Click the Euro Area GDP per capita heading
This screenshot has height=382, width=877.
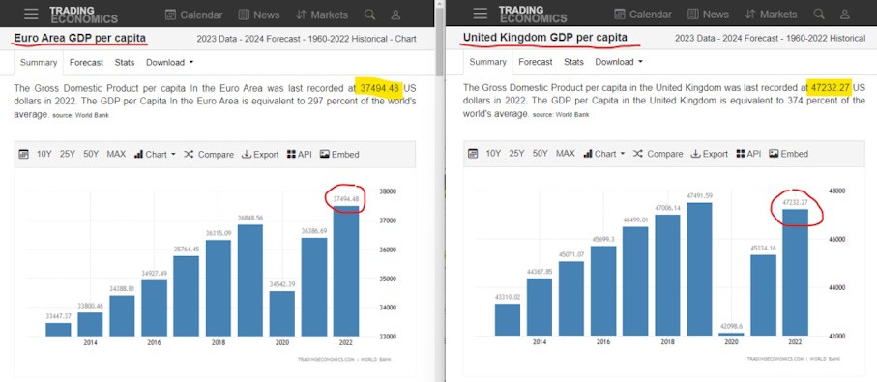click(80, 38)
